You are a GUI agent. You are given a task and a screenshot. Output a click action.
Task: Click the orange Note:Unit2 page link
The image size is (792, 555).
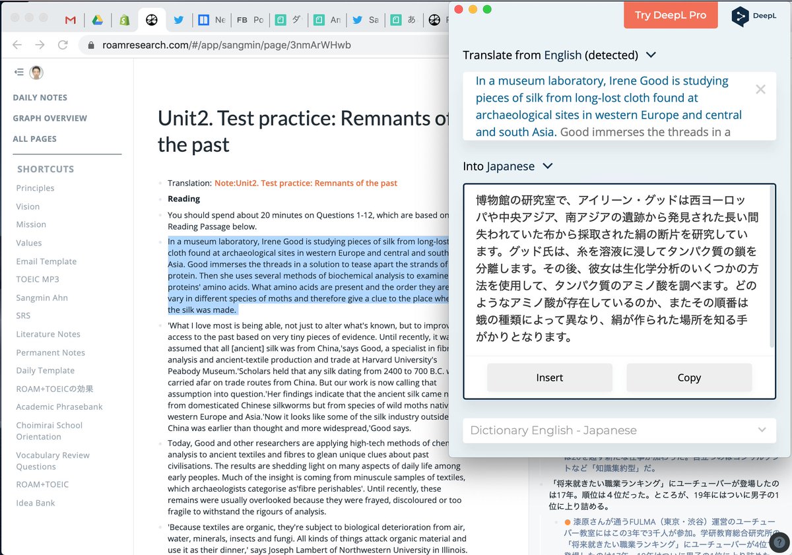tap(306, 183)
